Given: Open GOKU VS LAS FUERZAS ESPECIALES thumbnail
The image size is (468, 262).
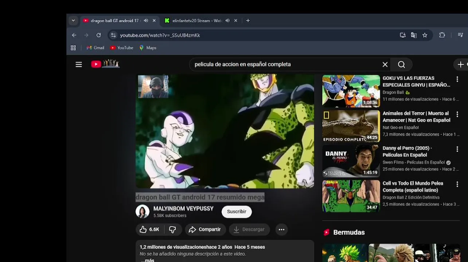Looking at the screenshot, I should (x=351, y=91).
